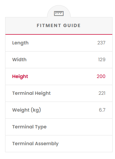This screenshot has width=115, height=159.
Task: Click the word FITMENT in the header
Action: click(49, 25)
